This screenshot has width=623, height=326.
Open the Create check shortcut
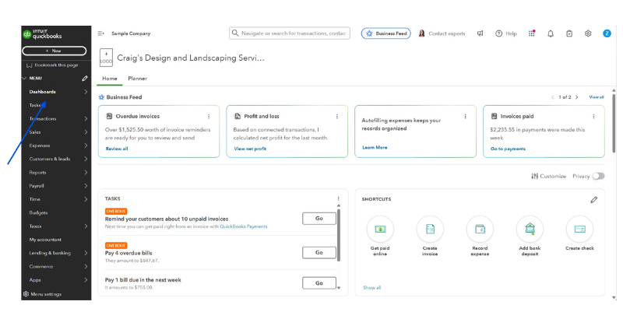(579, 229)
